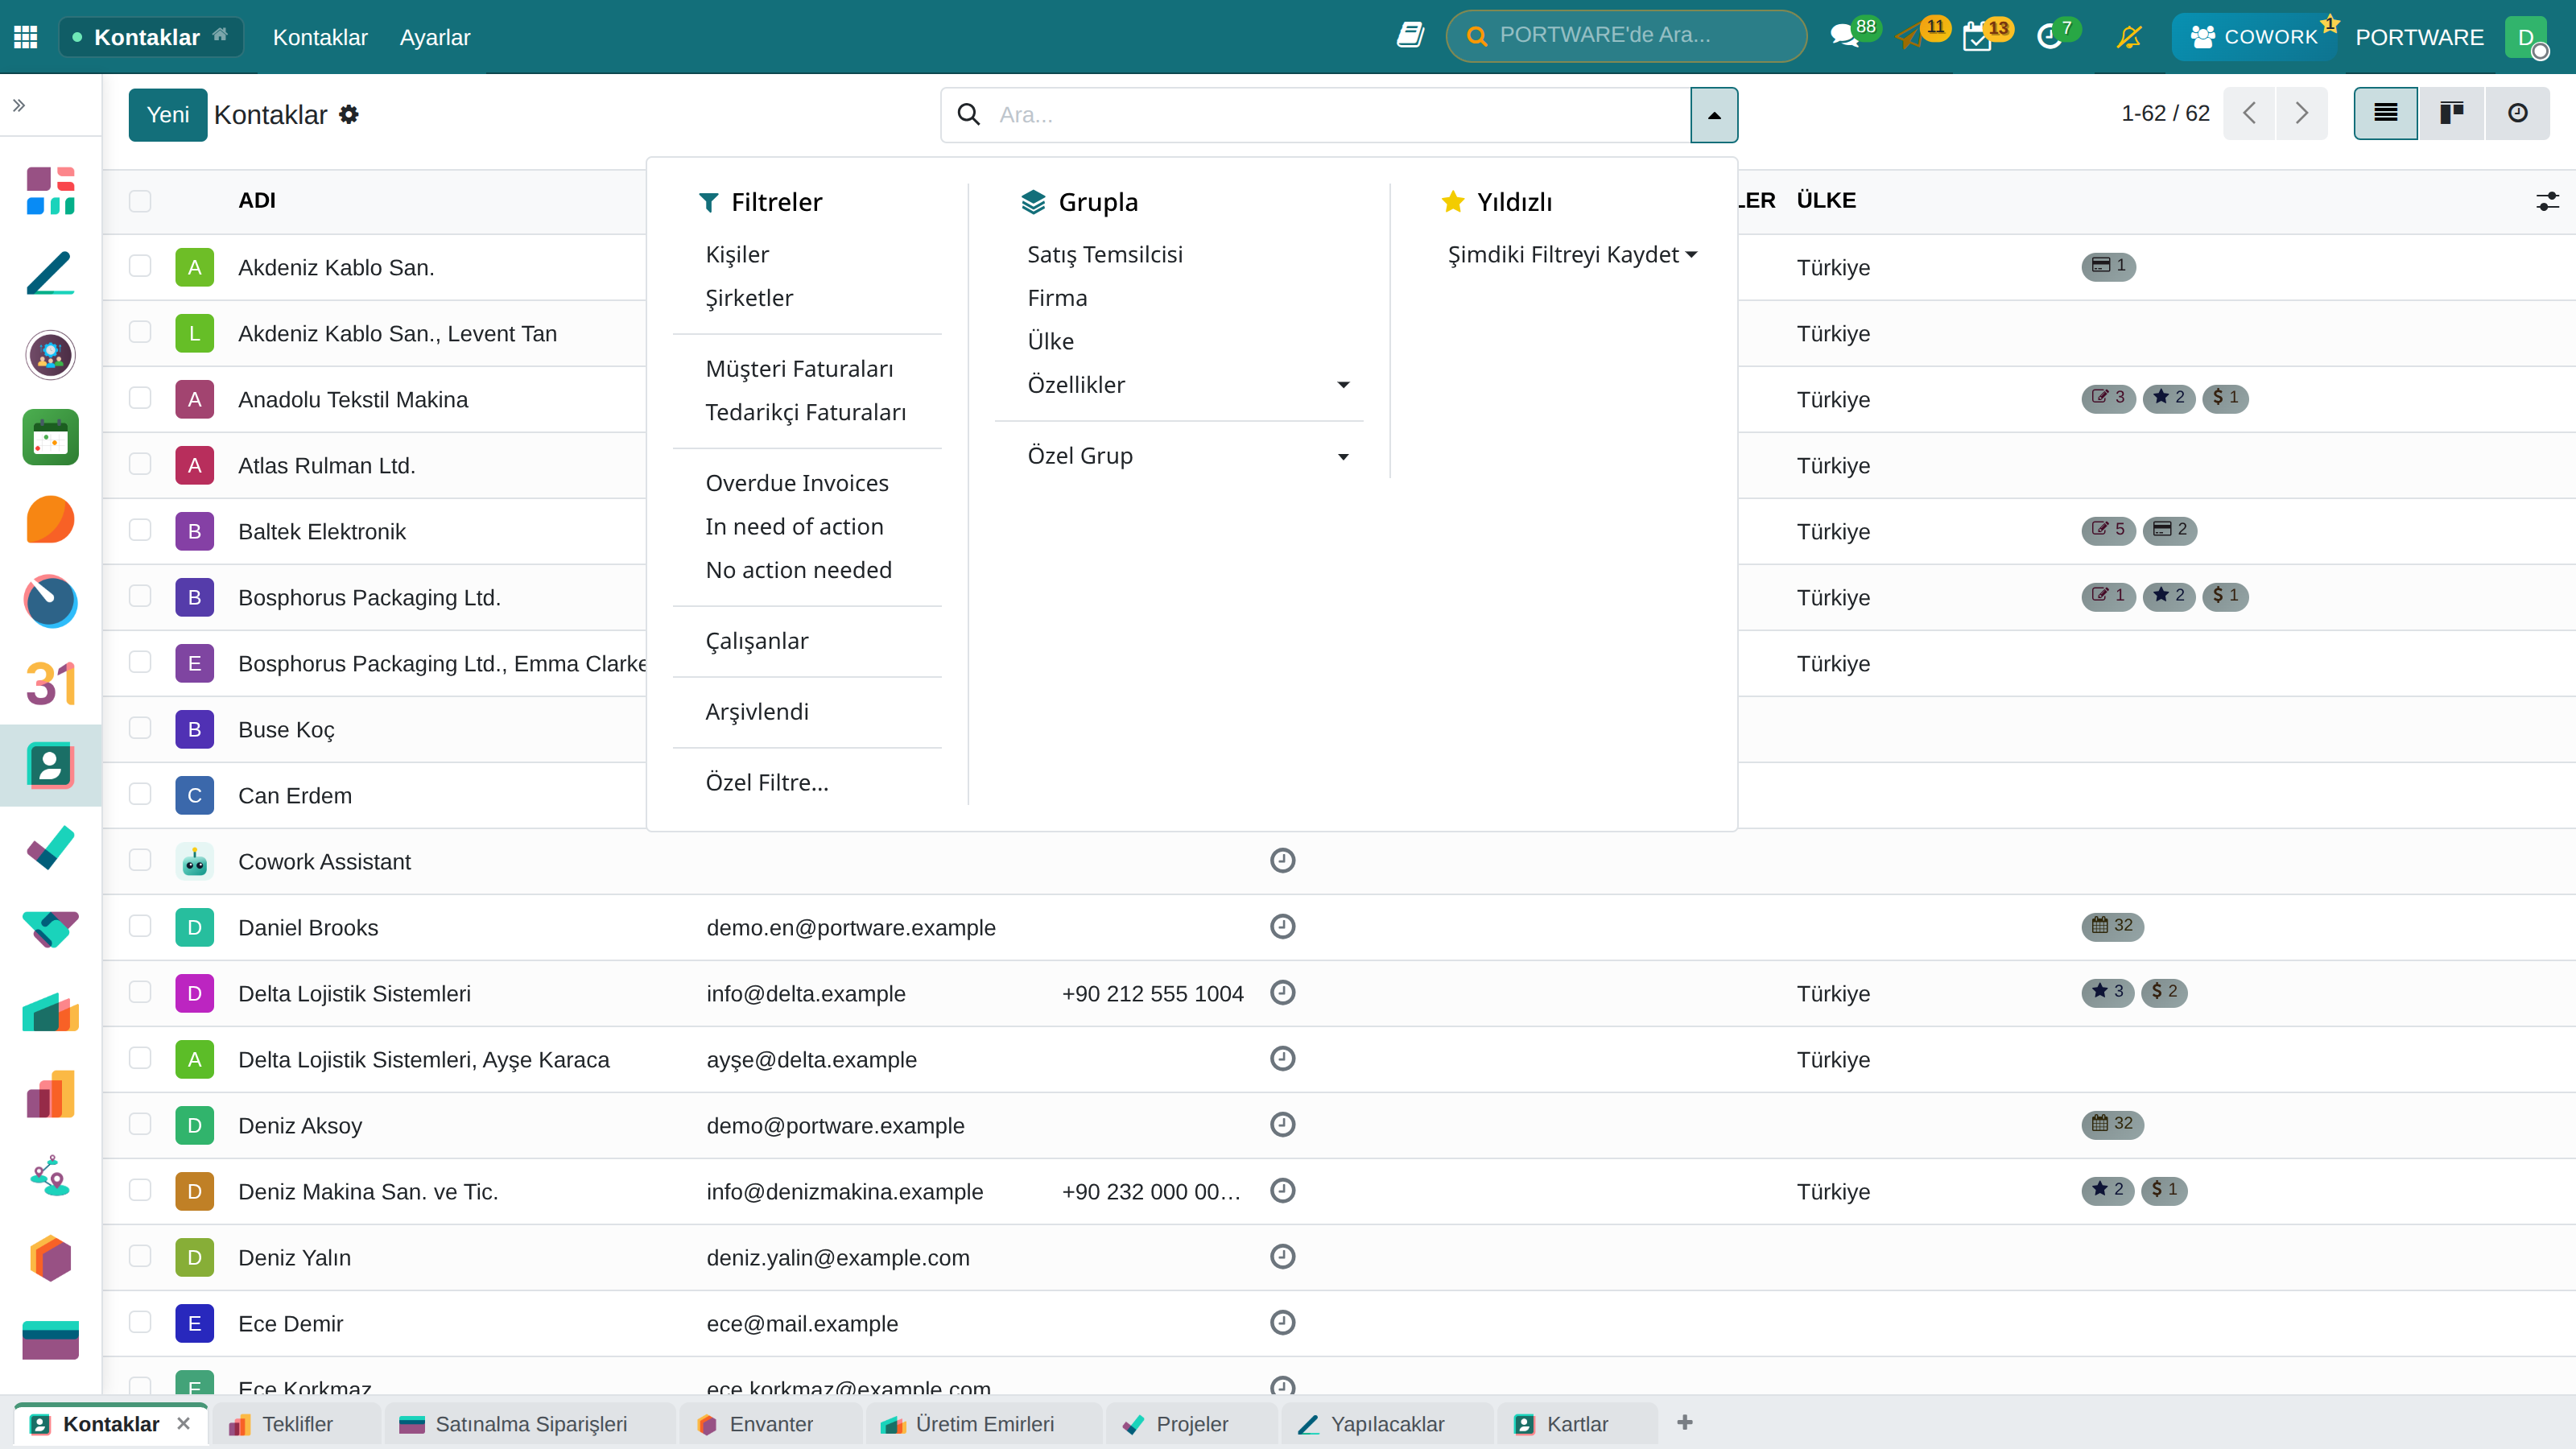Toggle the select-all header checkbox
Image resolution: width=2576 pixels, height=1449 pixels.
click(x=140, y=201)
